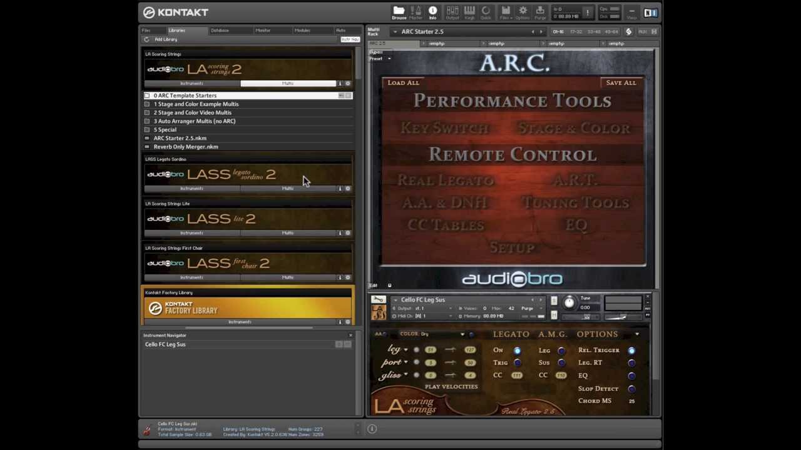Switch to the Modules tab
Viewport: 801px width, 450px height.
coord(302,30)
